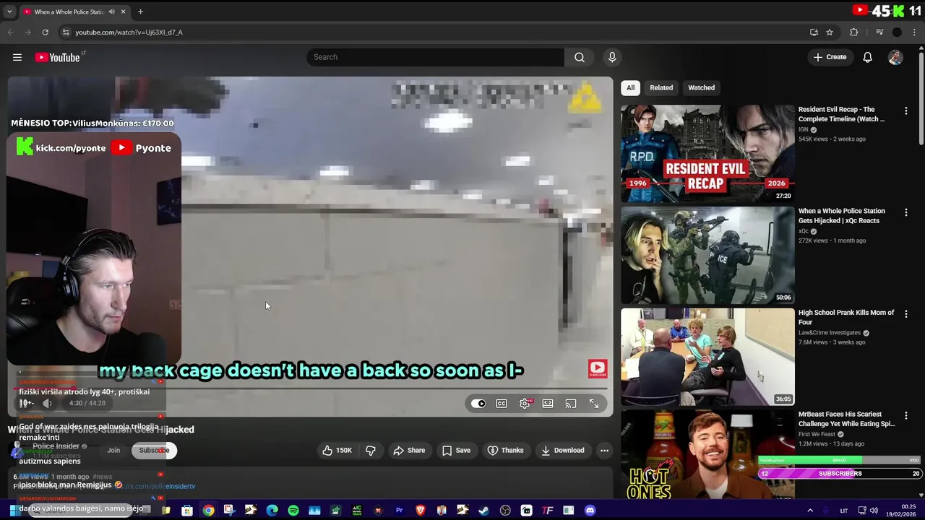Viewport: 925px width, 520px height.
Task: Open Steam from the taskbar
Action: point(484,511)
